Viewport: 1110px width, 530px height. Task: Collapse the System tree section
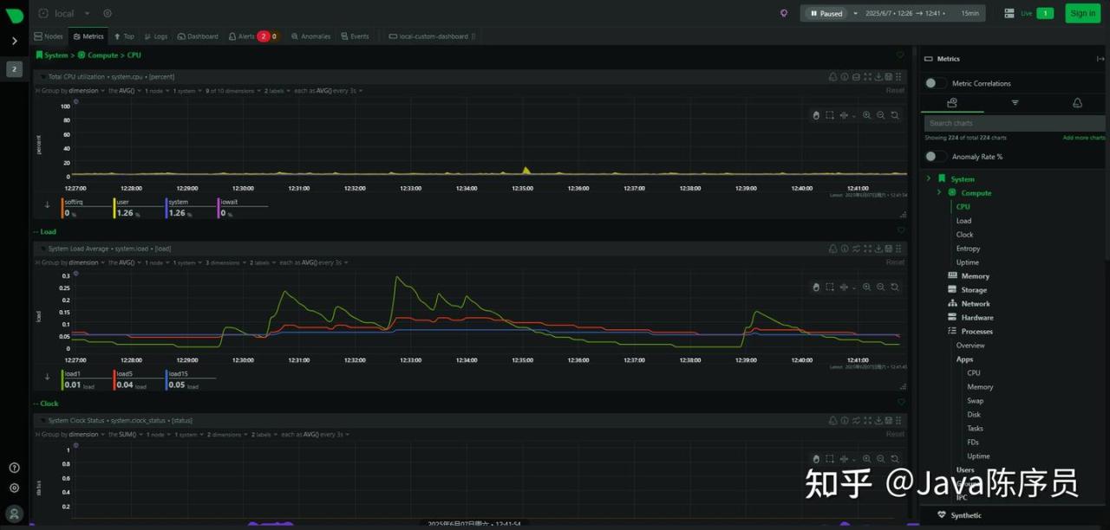coord(928,178)
